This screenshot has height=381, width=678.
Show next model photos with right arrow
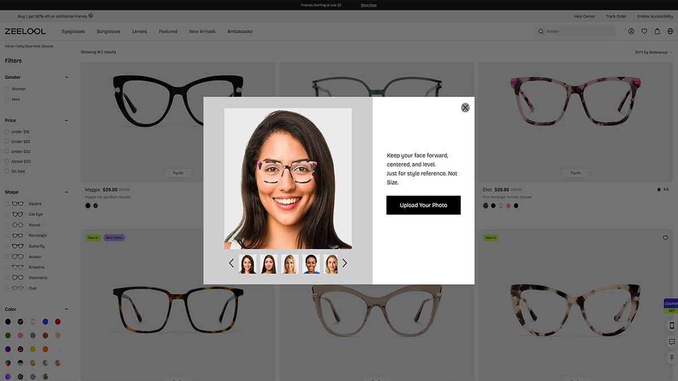(x=345, y=263)
